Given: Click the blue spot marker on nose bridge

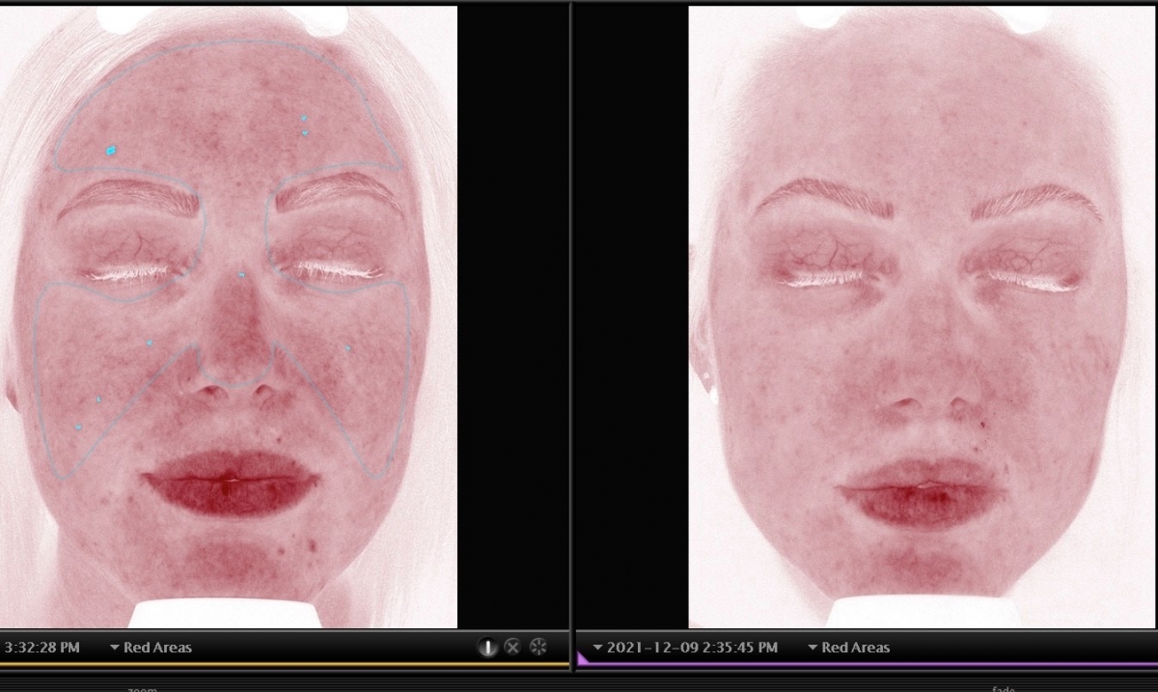Looking at the screenshot, I should click(241, 275).
